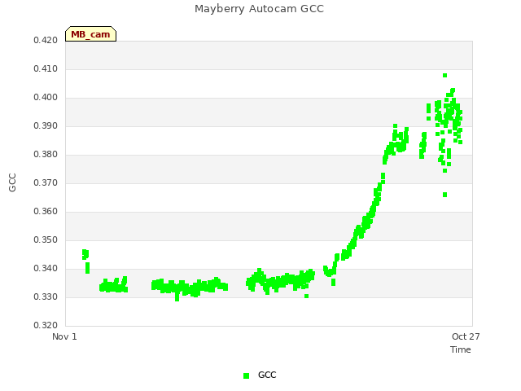This screenshot has width=521, height=391.
Task: Click the GCC legend label text
Action: click(x=267, y=375)
